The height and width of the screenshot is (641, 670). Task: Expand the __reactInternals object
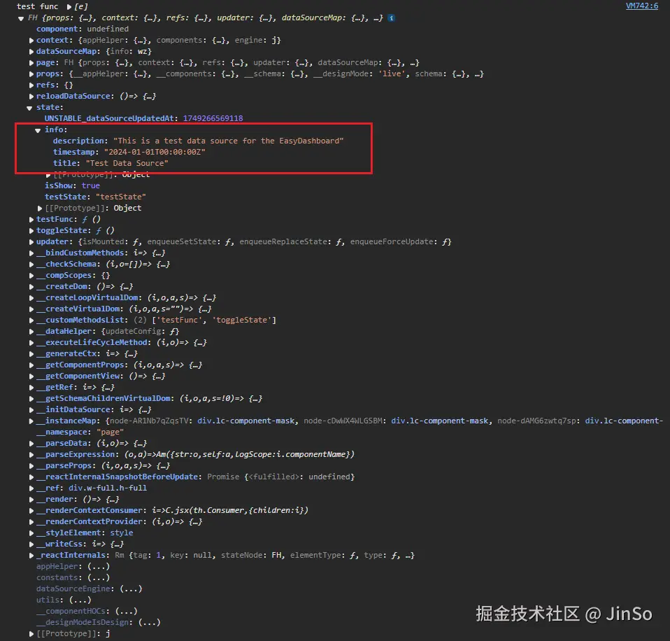[x=30, y=555]
